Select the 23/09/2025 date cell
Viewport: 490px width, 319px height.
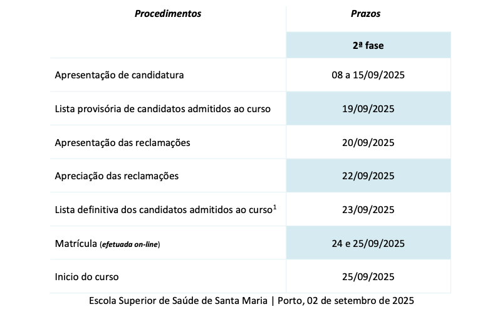(x=368, y=210)
